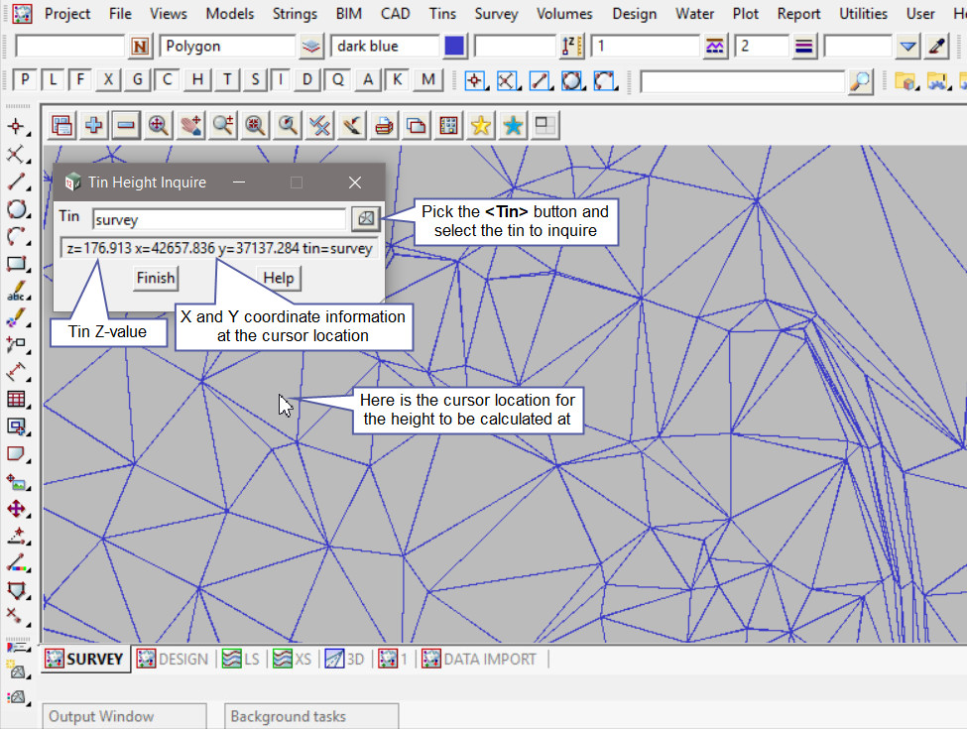Image resolution: width=967 pixels, height=729 pixels.
Task: Click the yellow star icon in view toolbar
Action: 481,125
